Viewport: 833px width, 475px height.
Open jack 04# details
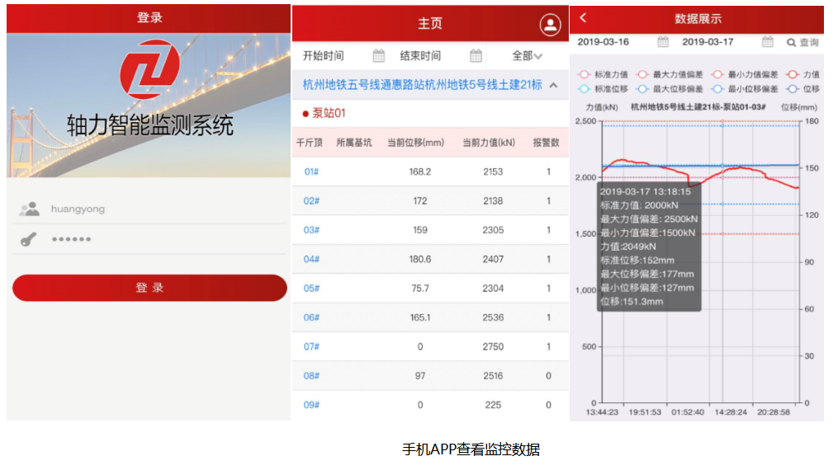click(311, 260)
